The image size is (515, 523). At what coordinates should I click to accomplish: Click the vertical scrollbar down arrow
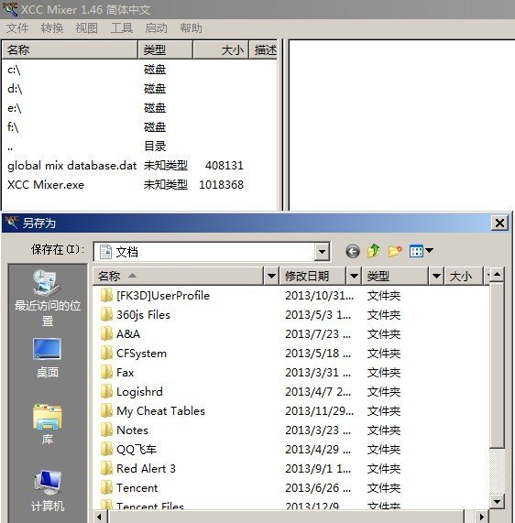pos(497,501)
